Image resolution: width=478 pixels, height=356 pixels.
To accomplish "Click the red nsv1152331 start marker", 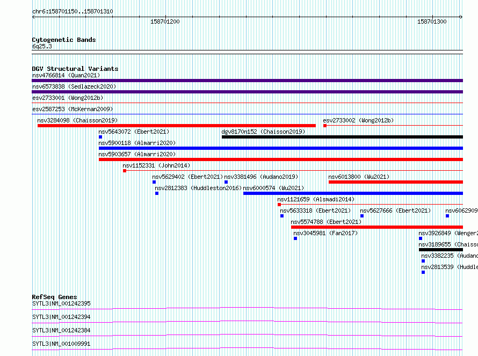I will pos(125,171).
